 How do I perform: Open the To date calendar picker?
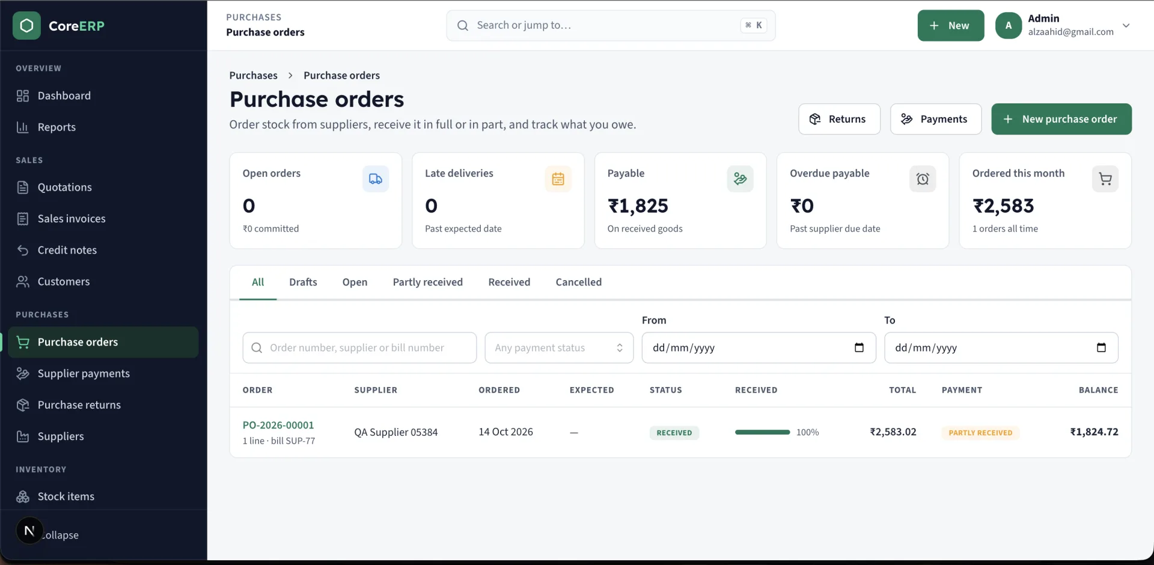click(x=1101, y=347)
